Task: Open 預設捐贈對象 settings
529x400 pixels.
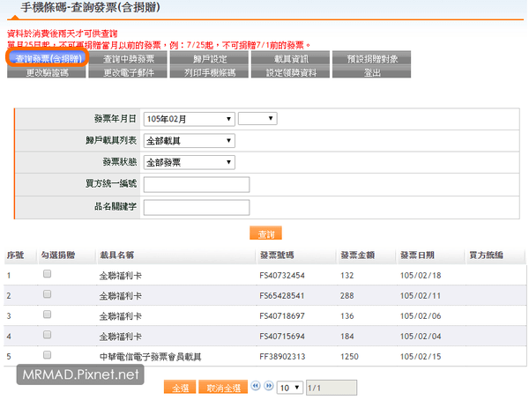Action: 372,59
